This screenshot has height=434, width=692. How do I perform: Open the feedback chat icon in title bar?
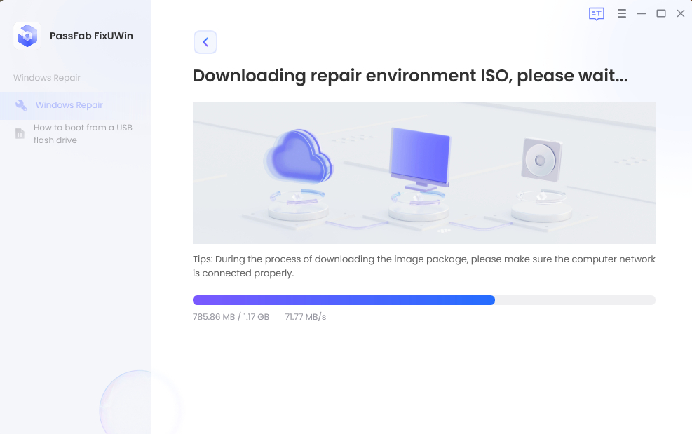tap(596, 14)
